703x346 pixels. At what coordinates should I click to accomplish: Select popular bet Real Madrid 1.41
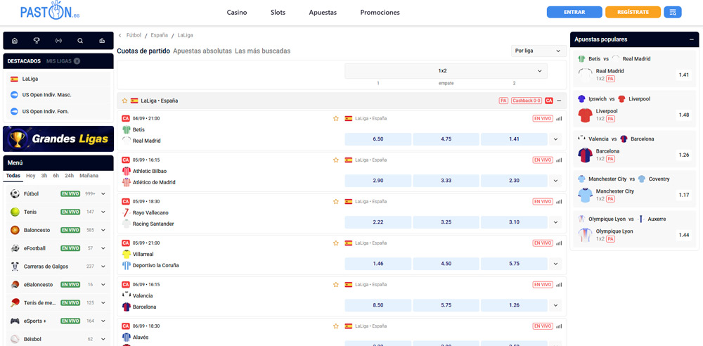pyautogui.click(x=683, y=75)
